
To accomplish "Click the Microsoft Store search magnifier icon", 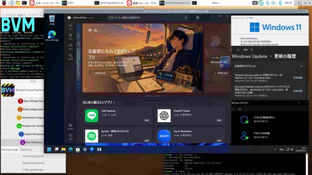I will (186, 17).
